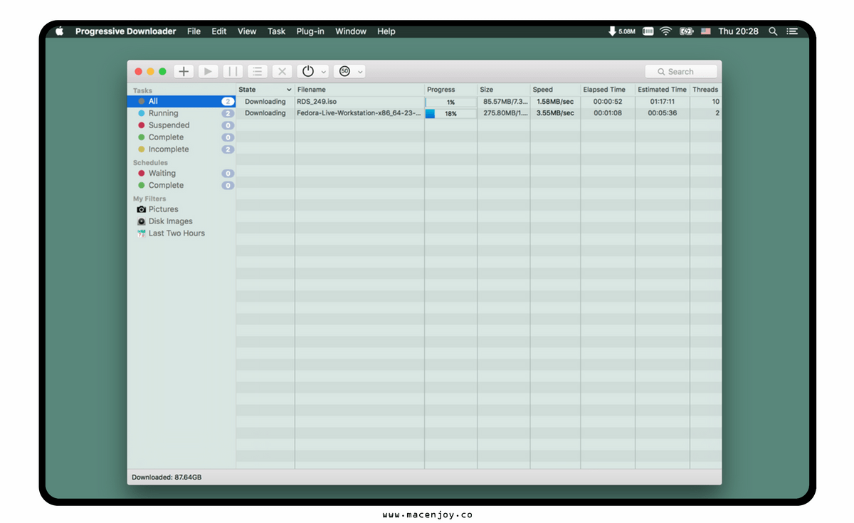Open the Pictures filter
The image size is (854, 523).
click(181, 209)
